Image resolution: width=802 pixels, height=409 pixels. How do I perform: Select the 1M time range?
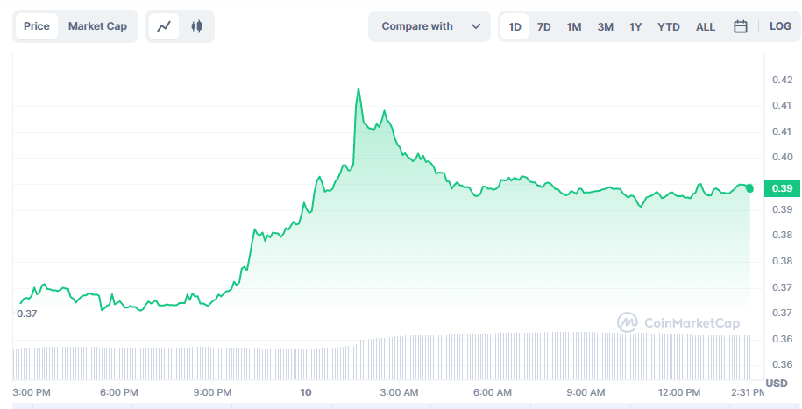pos(574,26)
